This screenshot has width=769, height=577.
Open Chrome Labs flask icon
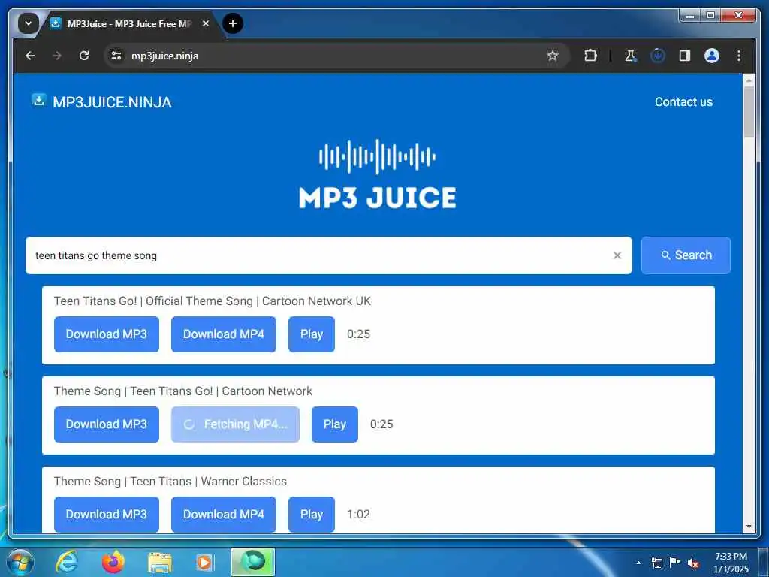631,56
